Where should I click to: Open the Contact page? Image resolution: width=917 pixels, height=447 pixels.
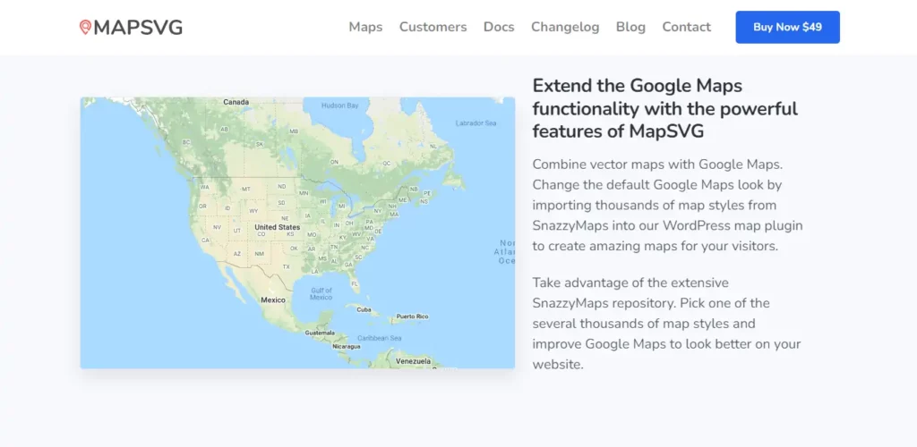pos(686,27)
